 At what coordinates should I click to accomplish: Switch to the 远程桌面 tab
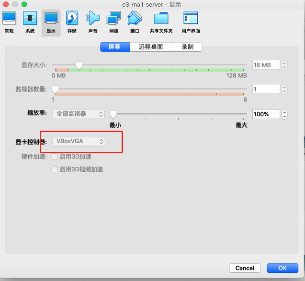pyautogui.click(x=151, y=47)
